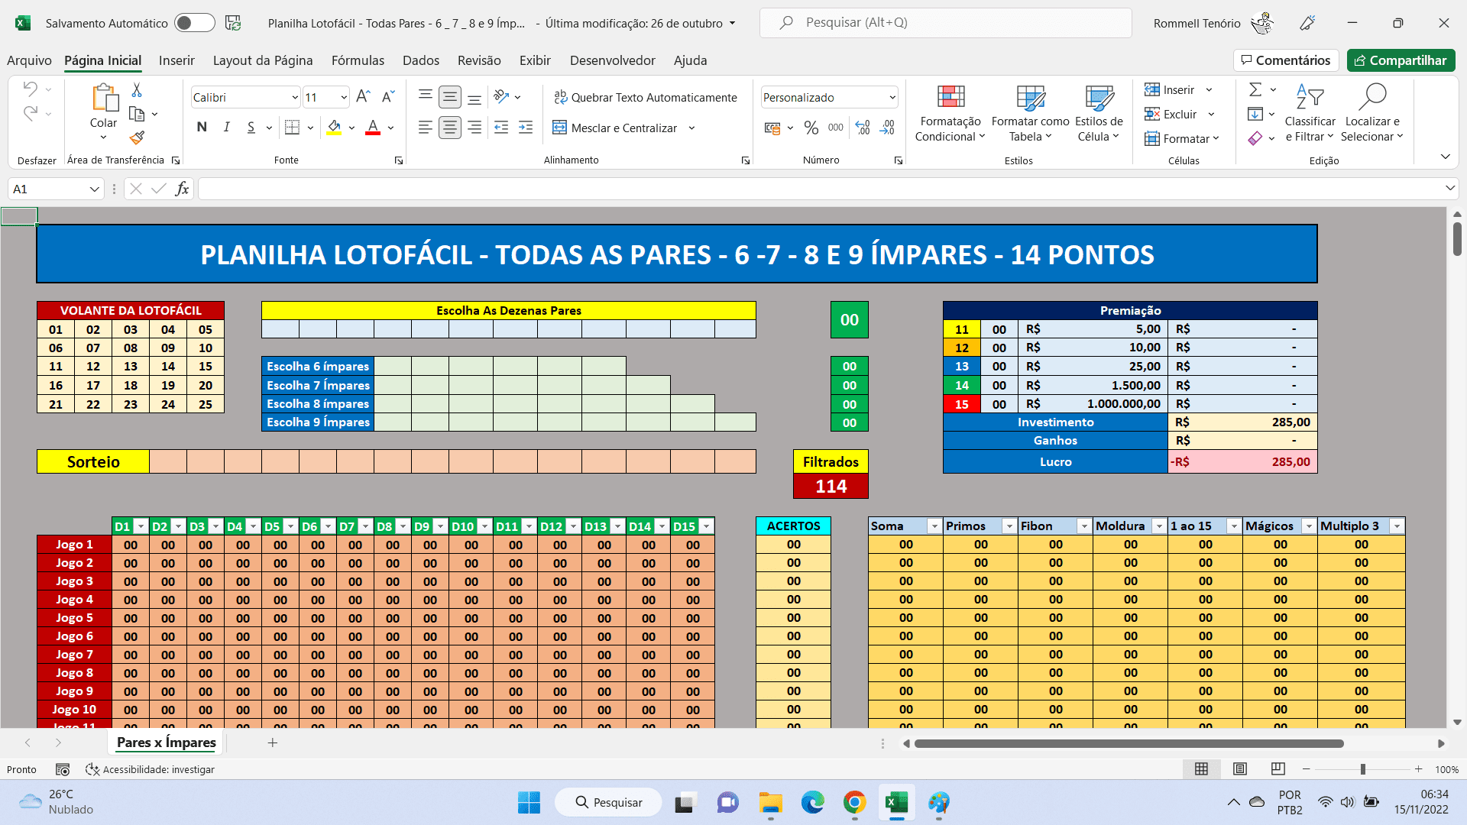Open the Personalizado number format dropdown
The height and width of the screenshot is (825, 1467).
click(x=892, y=97)
